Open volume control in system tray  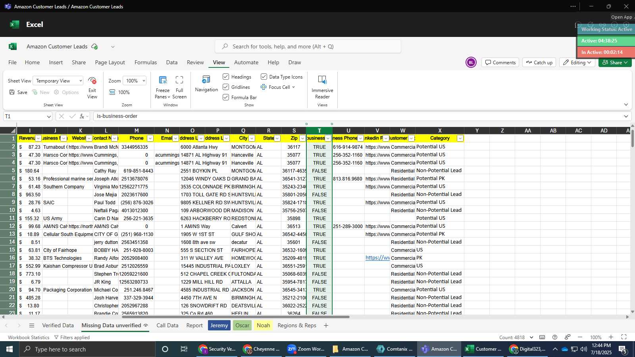click(583, 349)
